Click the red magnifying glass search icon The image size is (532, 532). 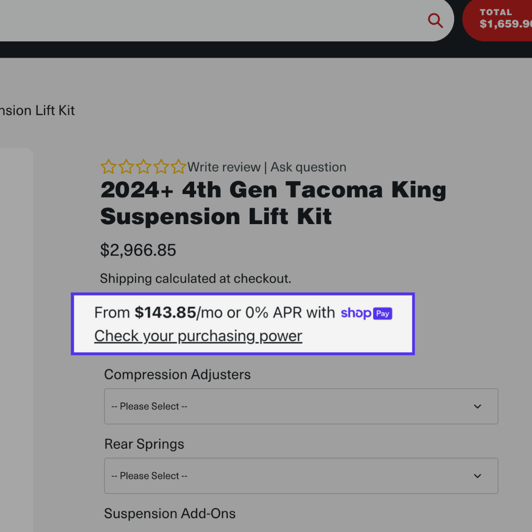pos(435,21)
